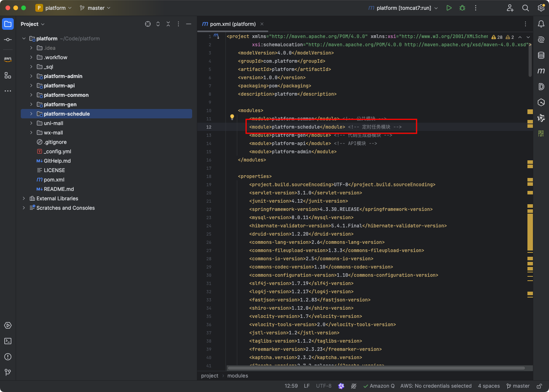549x392 pixels.
Task: Click the modules breadcrumb
Action: click(238, 376)
